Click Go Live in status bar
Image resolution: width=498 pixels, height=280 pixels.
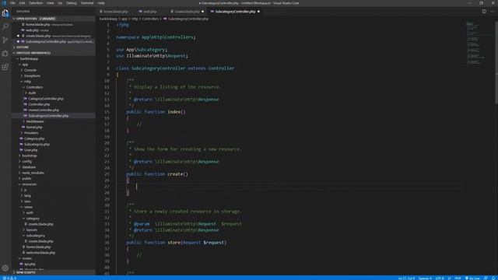(x=472, y=278)
